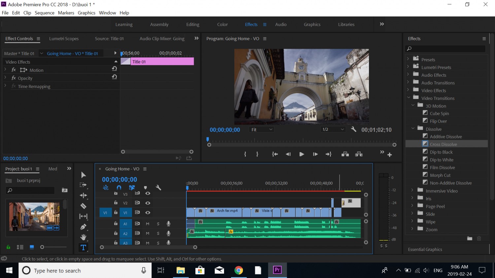Click the Effects panel search field
This screenshot has width=495, height=278.
click(x=445, y=49)
